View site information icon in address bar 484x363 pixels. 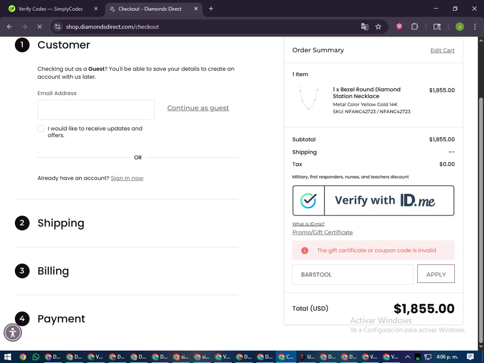coord(58,27)
